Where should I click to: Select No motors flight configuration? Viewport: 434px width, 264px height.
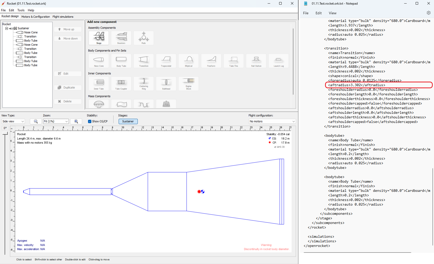click(x=272, y=121)
